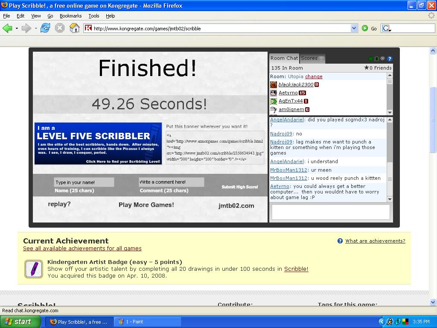Click the jmtb02.com link in the game

[236, 206]
